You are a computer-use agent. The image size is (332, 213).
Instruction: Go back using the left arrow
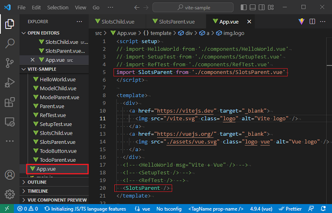137,8
